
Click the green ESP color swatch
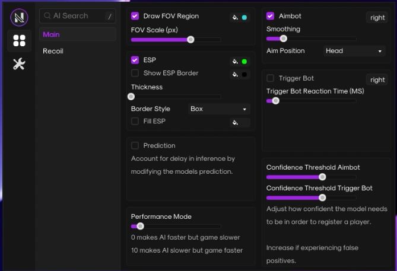pyautogui.click(x=244, y=62)
